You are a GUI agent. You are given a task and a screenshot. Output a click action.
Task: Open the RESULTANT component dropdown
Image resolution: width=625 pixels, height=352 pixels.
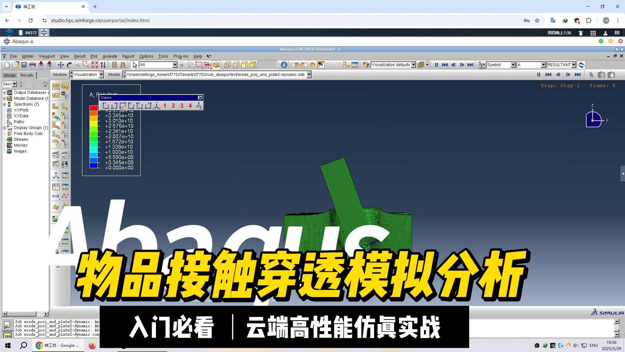[574, 65]
